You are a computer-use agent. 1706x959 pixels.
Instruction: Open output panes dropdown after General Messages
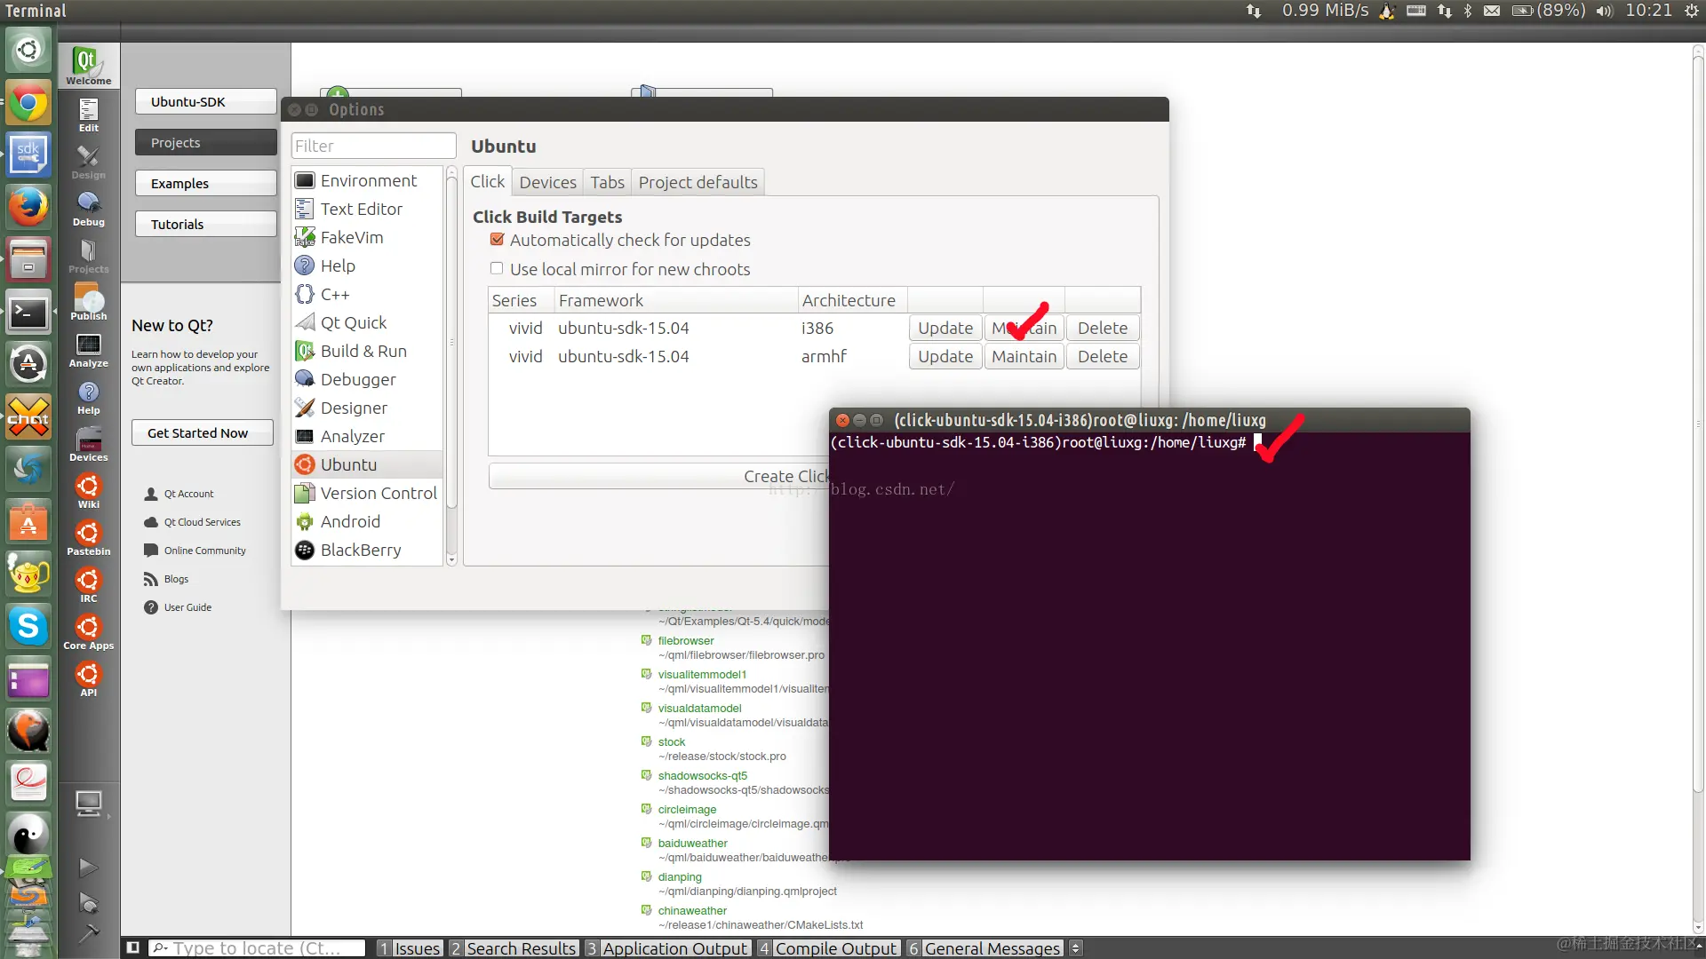point(1075,947)
